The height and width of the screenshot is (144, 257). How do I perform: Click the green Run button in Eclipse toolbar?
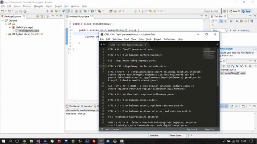(92, 11)
